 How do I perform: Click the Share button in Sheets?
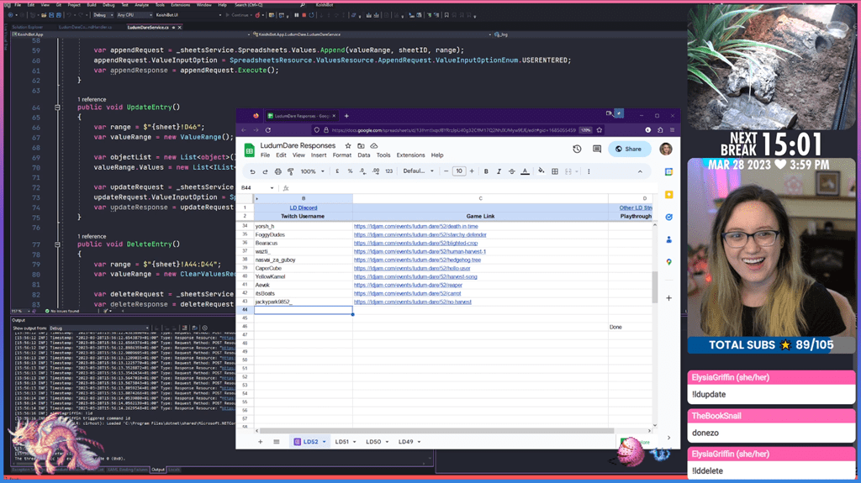tap(629, 149)
